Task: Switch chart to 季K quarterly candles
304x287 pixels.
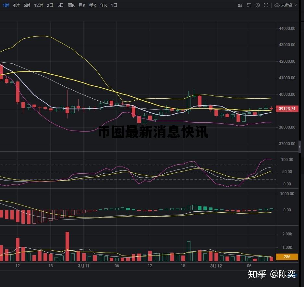Action: pos(93,5)
